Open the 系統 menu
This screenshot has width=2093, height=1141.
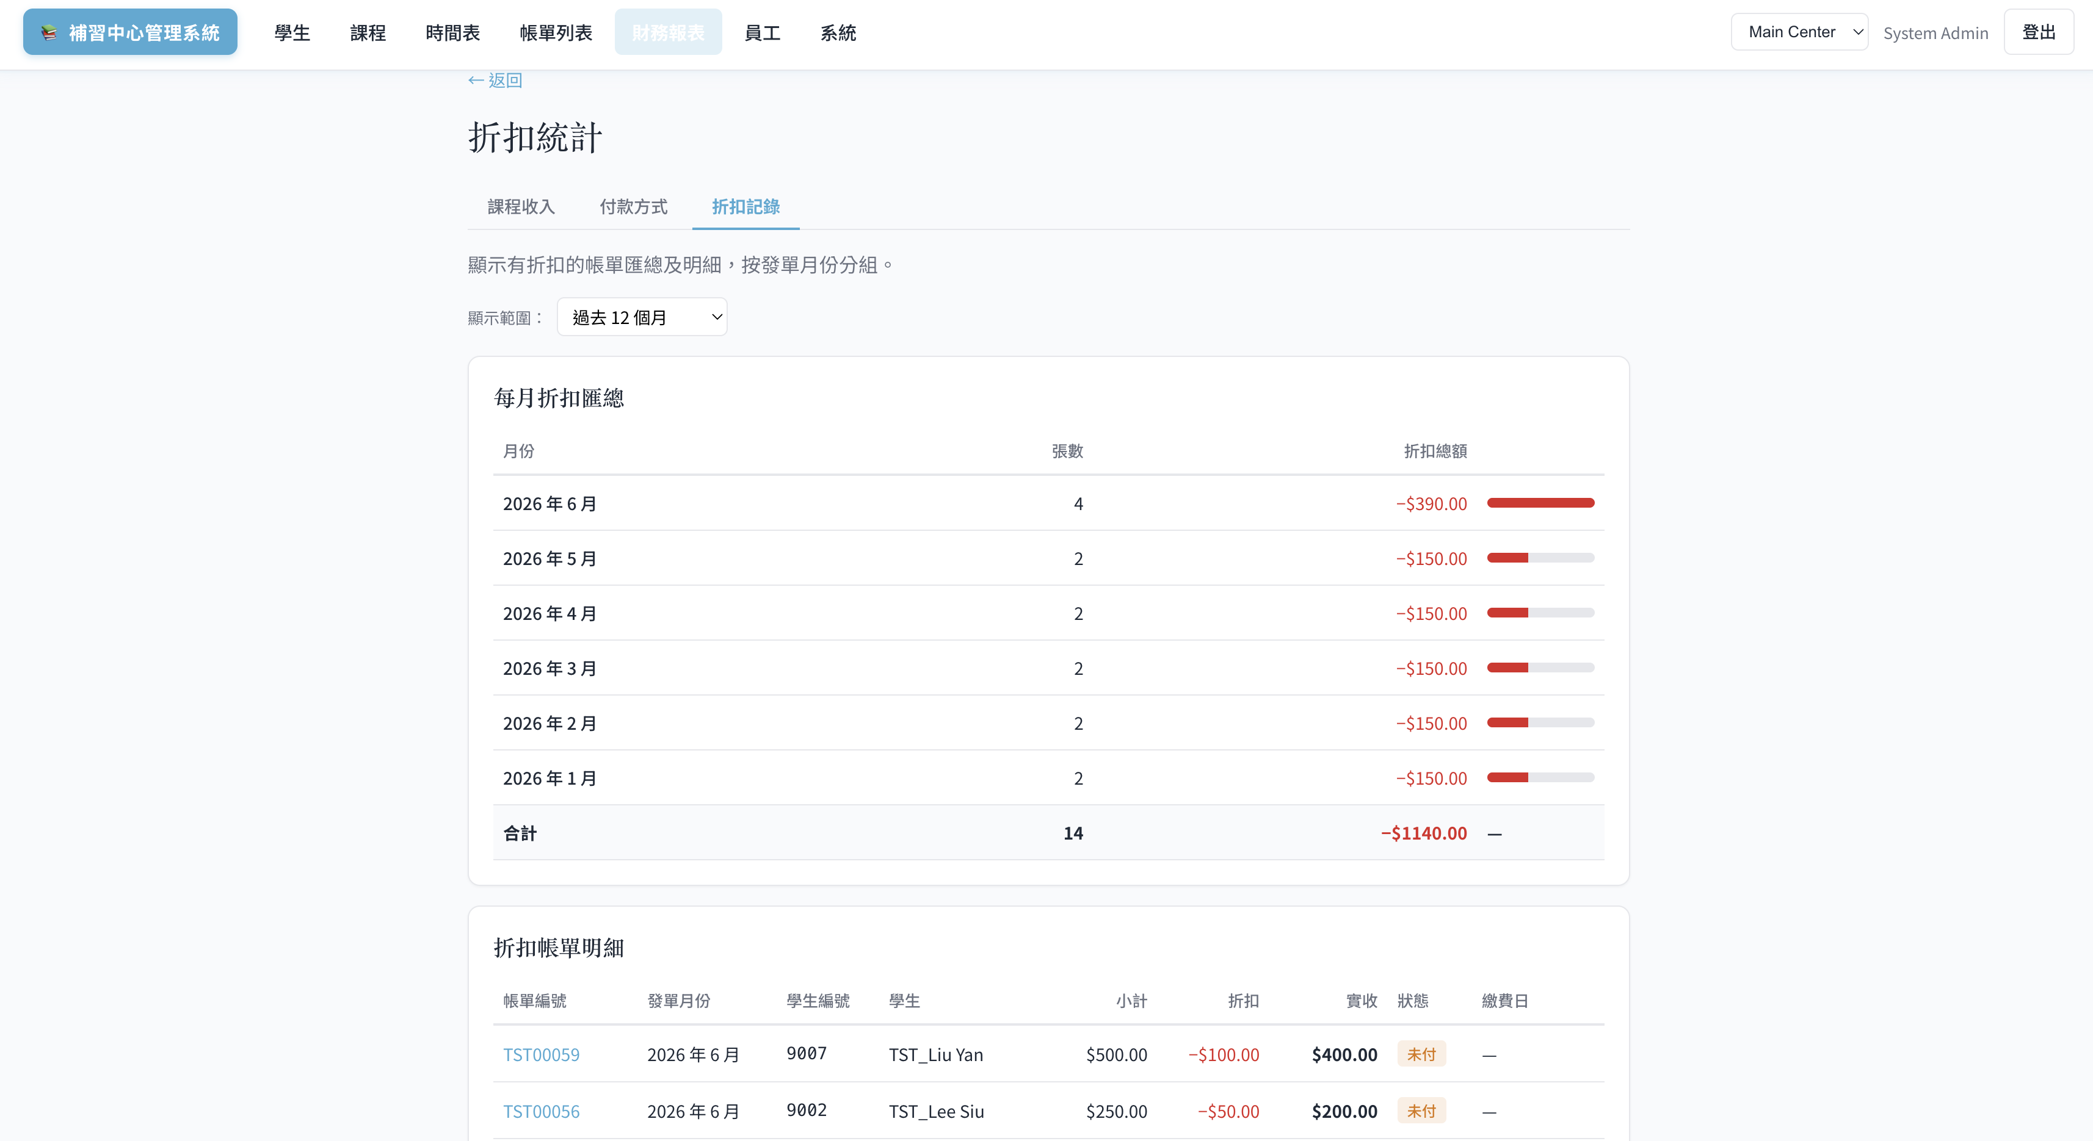point(838,32)
